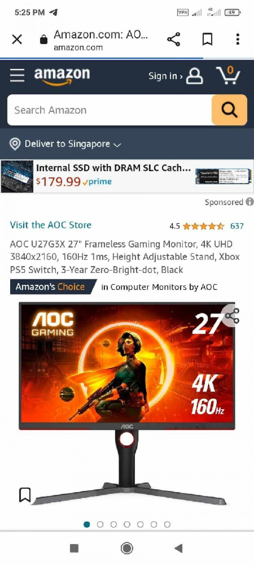
Task: Open the shopping cart
Action: [228, 75]
